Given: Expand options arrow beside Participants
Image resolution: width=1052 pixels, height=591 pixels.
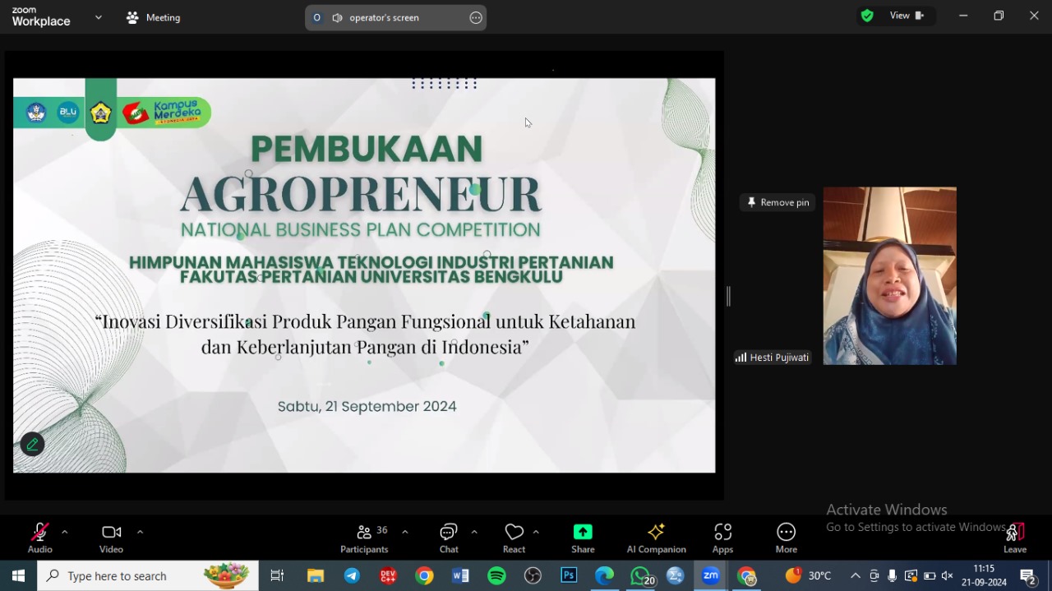Looking at the screenshot, I should pyautogui.click(x=404, y=532).
